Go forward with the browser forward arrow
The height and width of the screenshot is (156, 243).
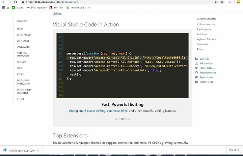tap(9, 2)
